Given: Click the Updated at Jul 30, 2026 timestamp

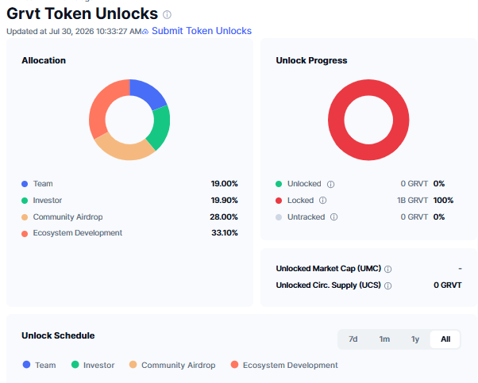Looking at the screenshot, I should pos(74,32).
